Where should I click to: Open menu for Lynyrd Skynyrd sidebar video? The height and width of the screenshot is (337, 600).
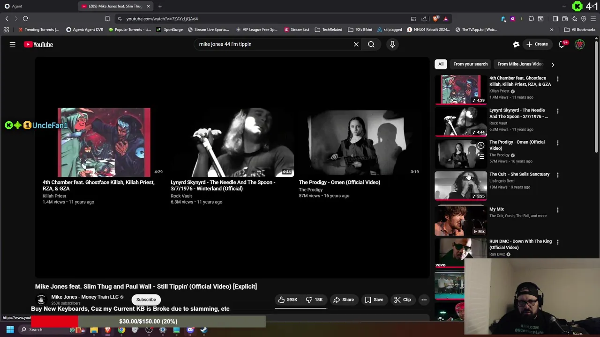[x=558, y=111]
